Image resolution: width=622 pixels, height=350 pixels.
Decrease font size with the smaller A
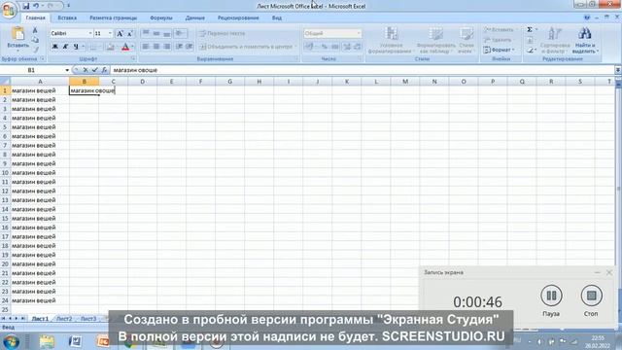pyautogui.click(x=129, y=34)
